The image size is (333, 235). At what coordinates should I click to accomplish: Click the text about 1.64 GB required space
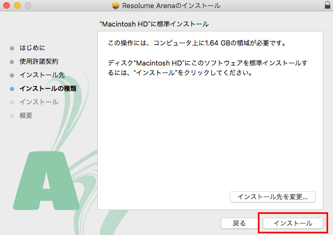coord(197,43)
